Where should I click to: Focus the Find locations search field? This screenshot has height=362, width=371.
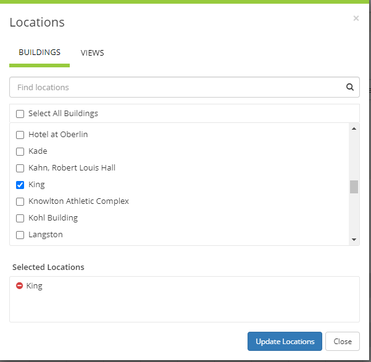[176, 87]
